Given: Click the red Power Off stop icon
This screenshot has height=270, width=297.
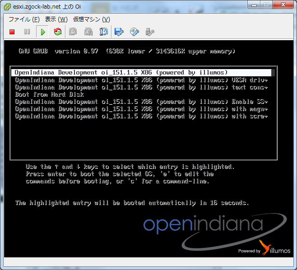Looking at the screenshot, I should pyautogui.click(x=12, y=32).
